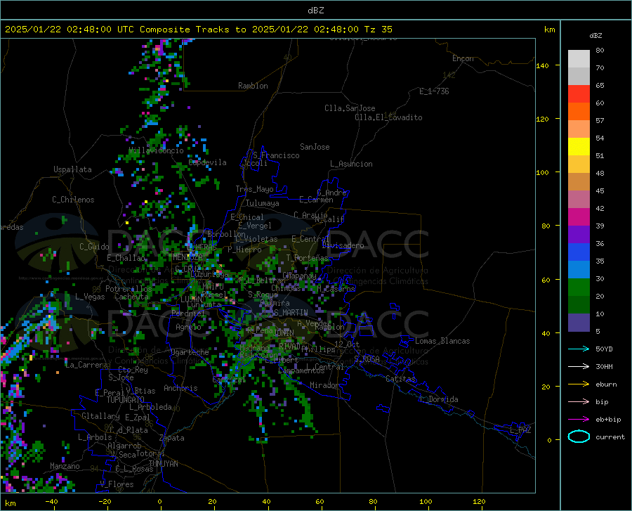Click the -40 tick on horizontal axis
This screenshot has width=632, height=511.
[51, 501]
